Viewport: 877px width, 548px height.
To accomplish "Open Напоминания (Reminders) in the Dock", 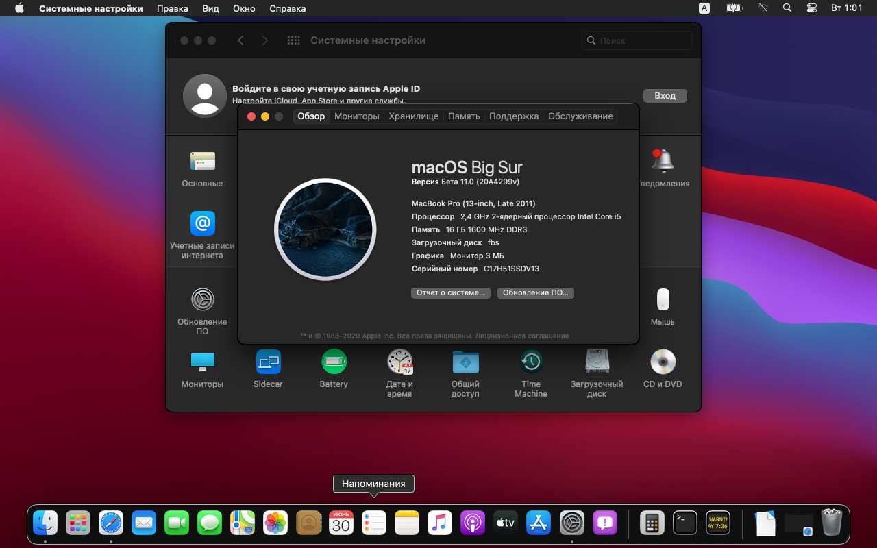I will pyautogui.click(x=374, y=523).
